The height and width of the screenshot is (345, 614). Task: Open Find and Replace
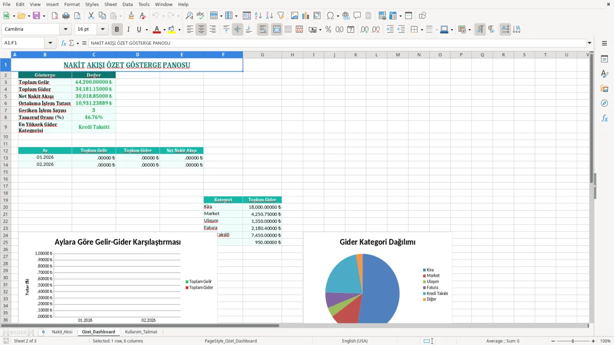(x=189, y=16)
